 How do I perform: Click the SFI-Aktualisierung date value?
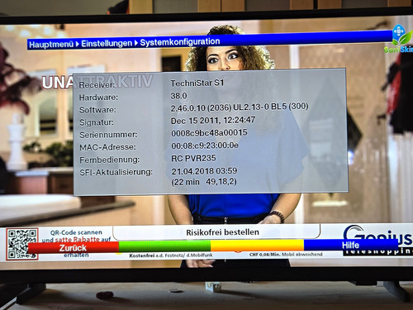(204, 171)
